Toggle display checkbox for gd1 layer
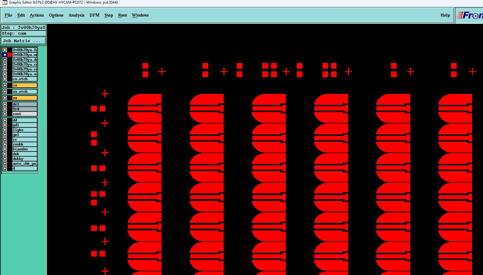 click(5, 125)
